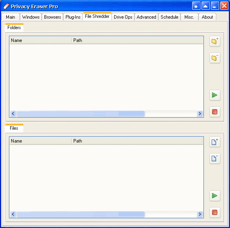
Task: Switch to the Advanced tab
Action: [x=147, y=17]
